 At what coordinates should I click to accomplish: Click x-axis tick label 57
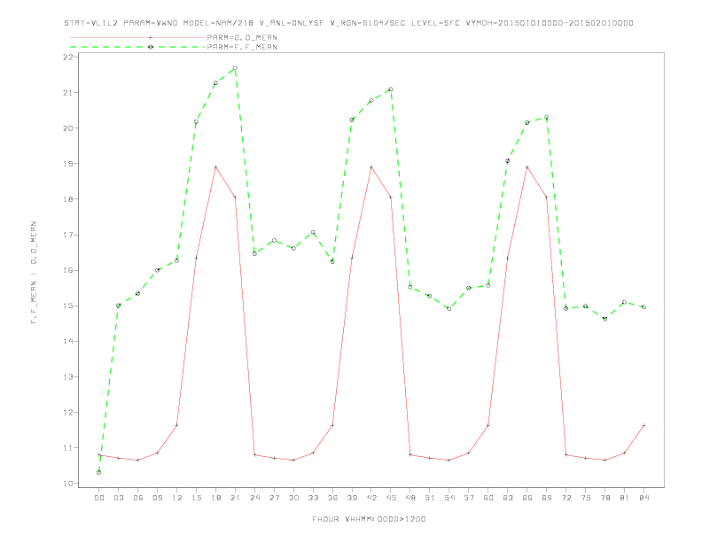pos(469,498)
